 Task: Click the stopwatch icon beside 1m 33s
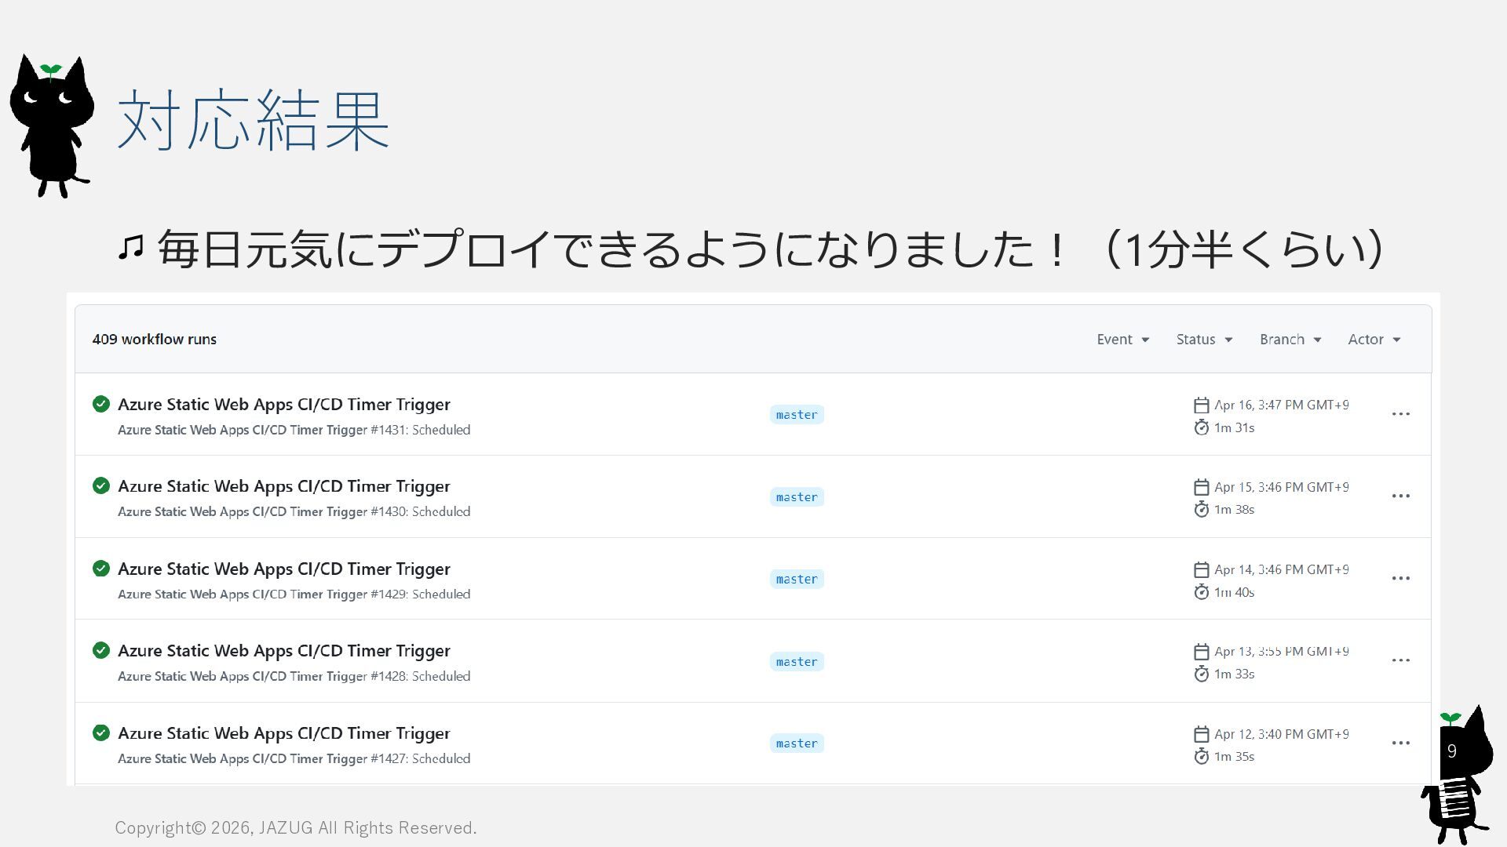click(x=1201, y=674)
